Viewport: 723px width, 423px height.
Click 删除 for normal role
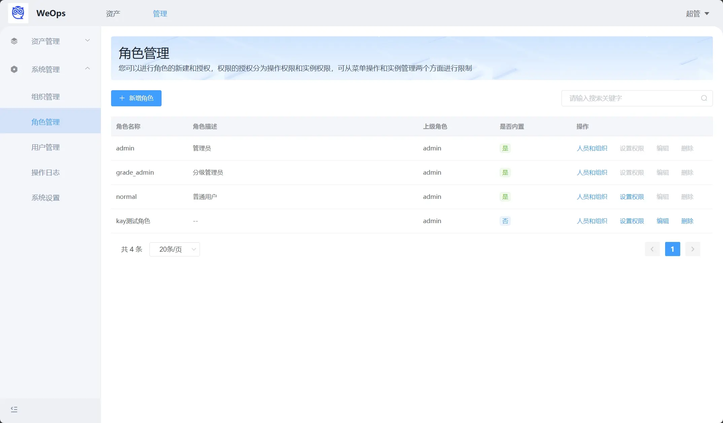pos(687,197)
